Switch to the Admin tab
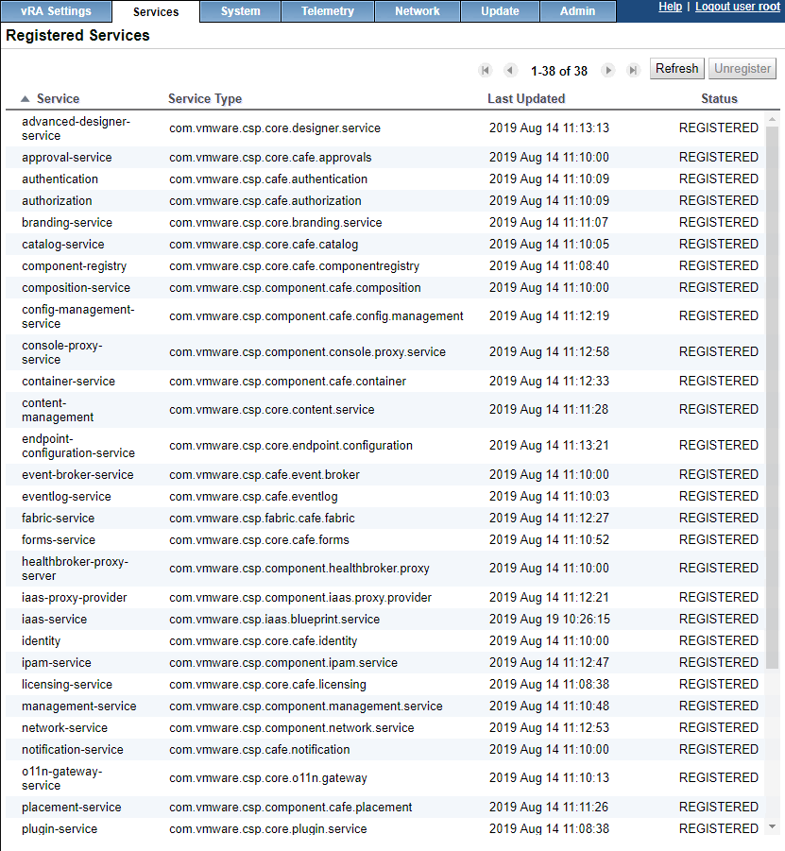This screenshot has width=785, height=851. [x=577, y=11]
